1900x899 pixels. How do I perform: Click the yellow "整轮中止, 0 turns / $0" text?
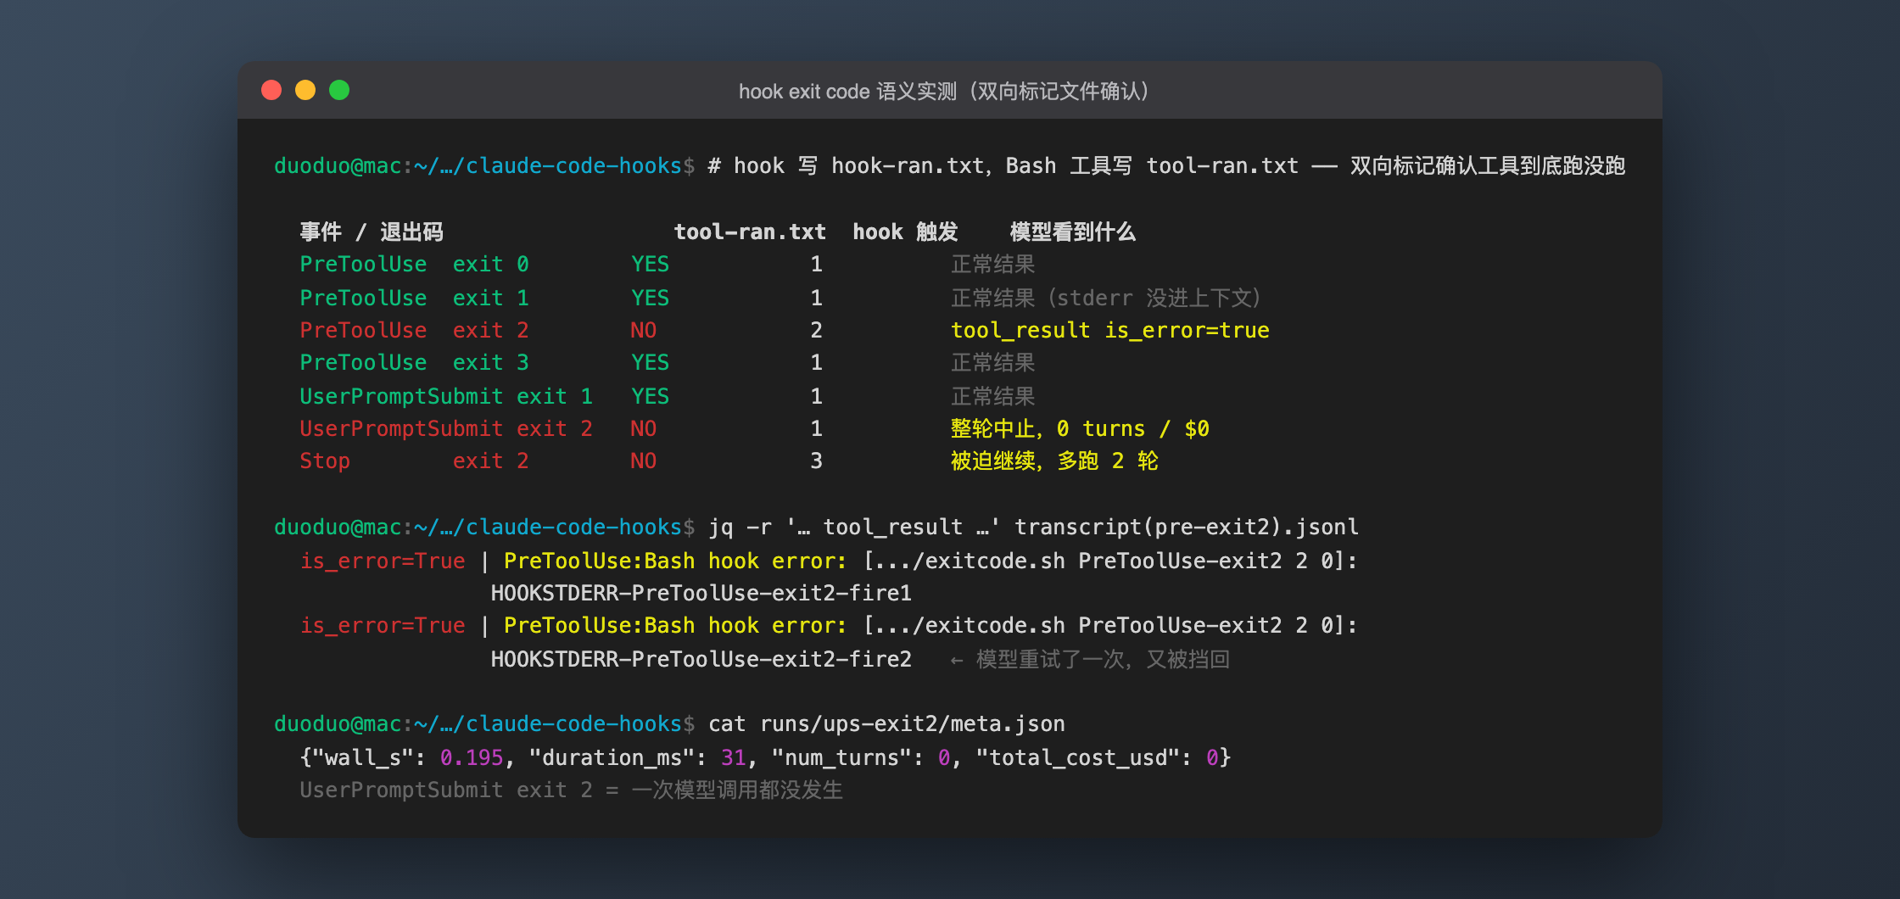click(x=1080, y=428)
